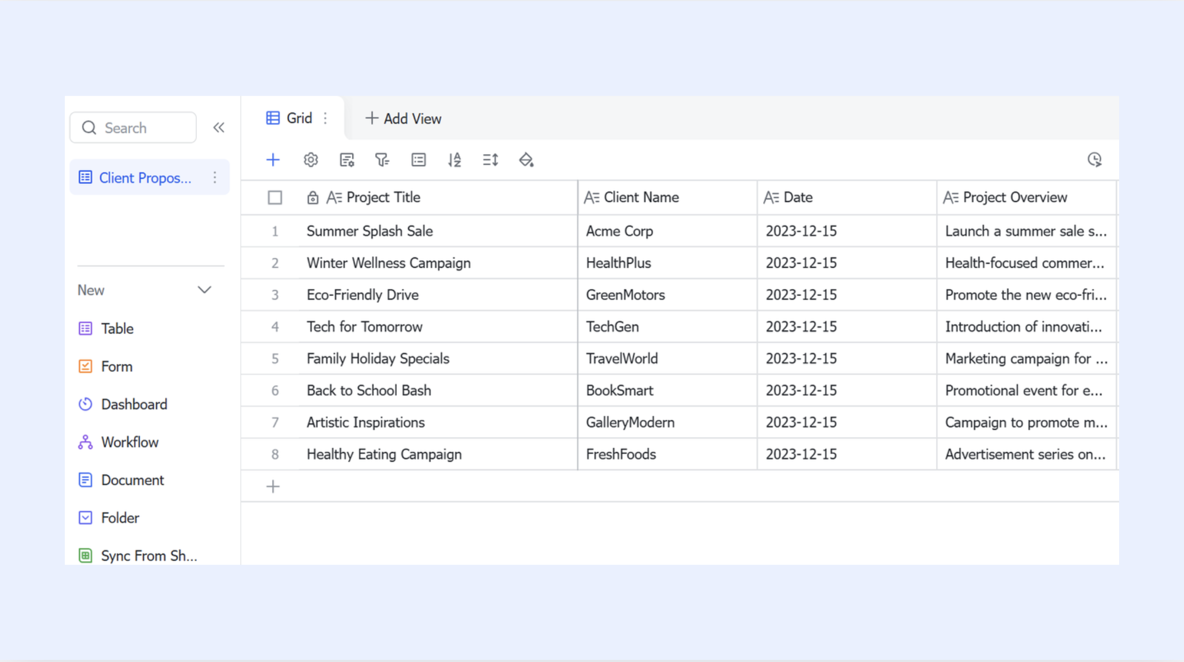Click the Date column header

[847, 198]
